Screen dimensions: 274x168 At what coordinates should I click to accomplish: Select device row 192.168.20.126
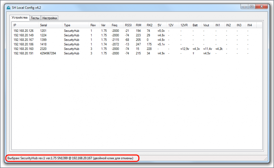137,31
